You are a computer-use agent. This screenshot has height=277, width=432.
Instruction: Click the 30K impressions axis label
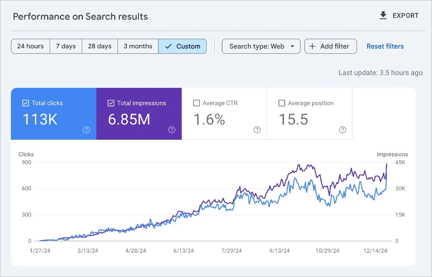pos(400,189)
